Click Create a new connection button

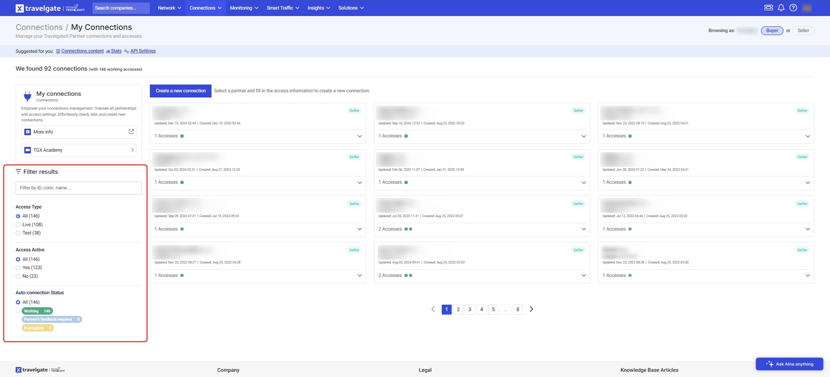(181, 91)
